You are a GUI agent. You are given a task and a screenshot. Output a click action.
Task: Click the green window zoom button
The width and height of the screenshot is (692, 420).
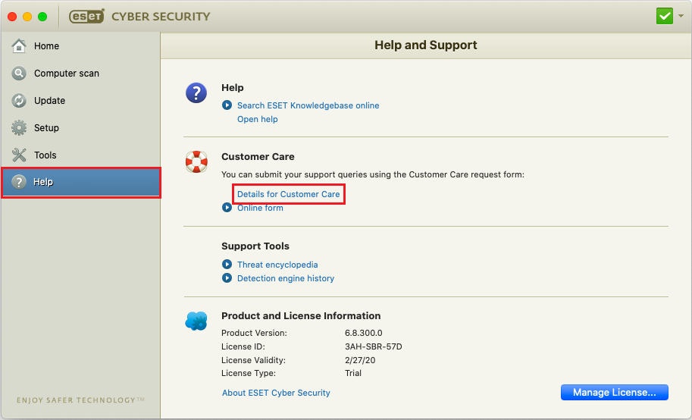[x=42, y=17]
